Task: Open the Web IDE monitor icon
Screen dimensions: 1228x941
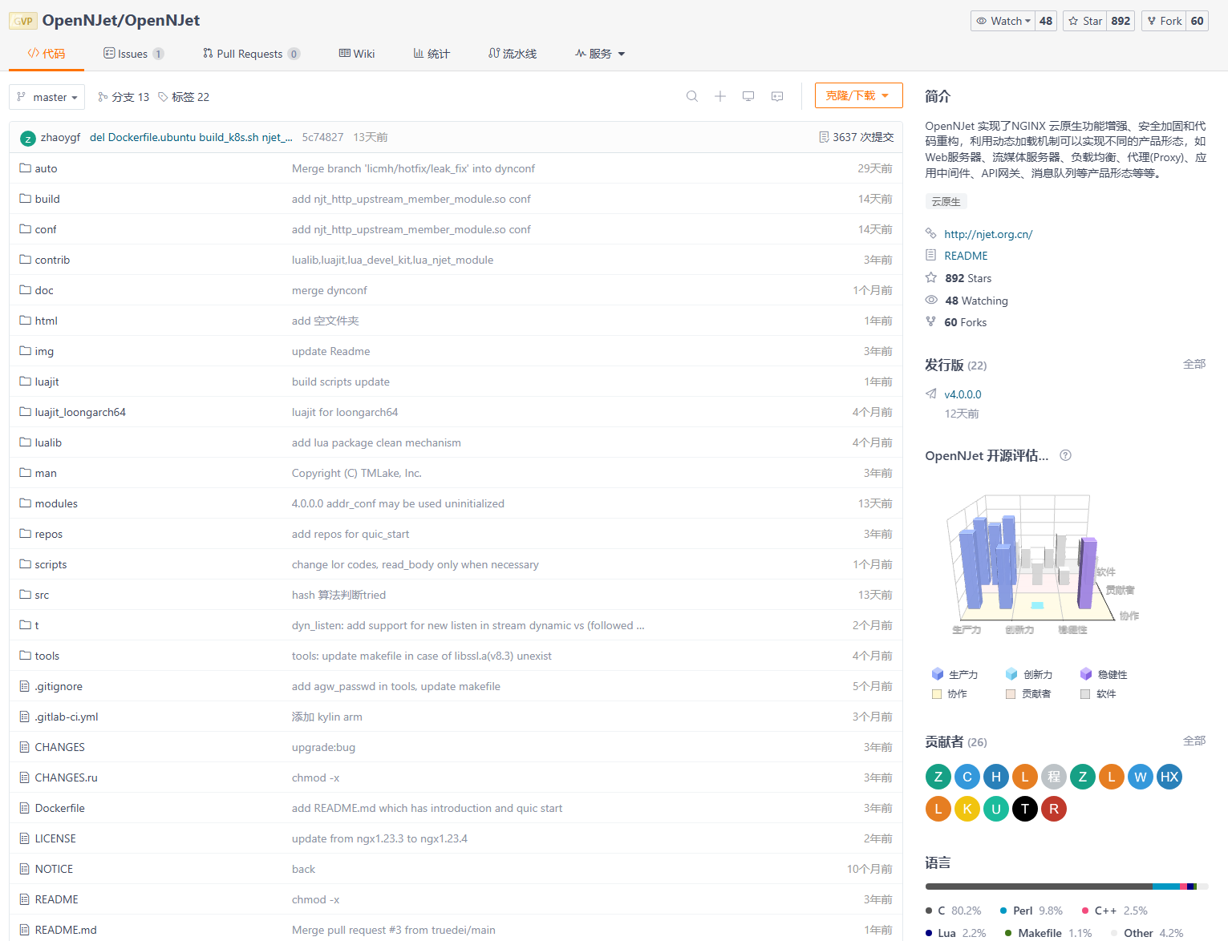Action: 748,96
